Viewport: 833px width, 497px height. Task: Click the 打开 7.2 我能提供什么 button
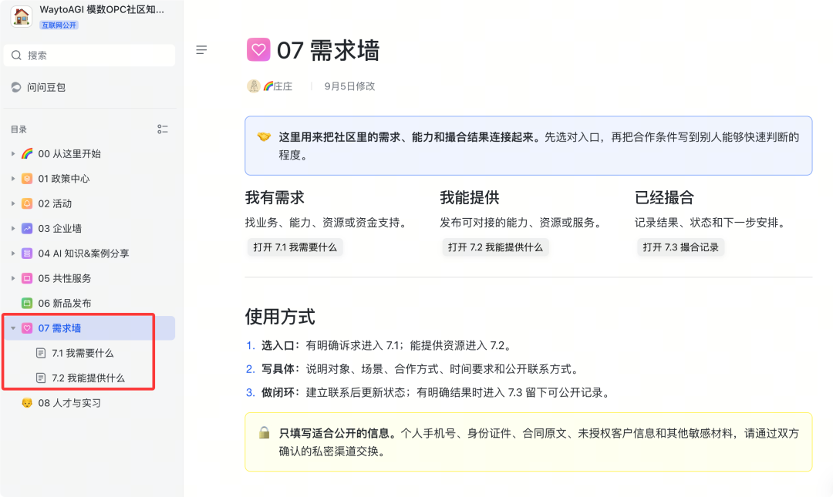[x=495, y=247]
